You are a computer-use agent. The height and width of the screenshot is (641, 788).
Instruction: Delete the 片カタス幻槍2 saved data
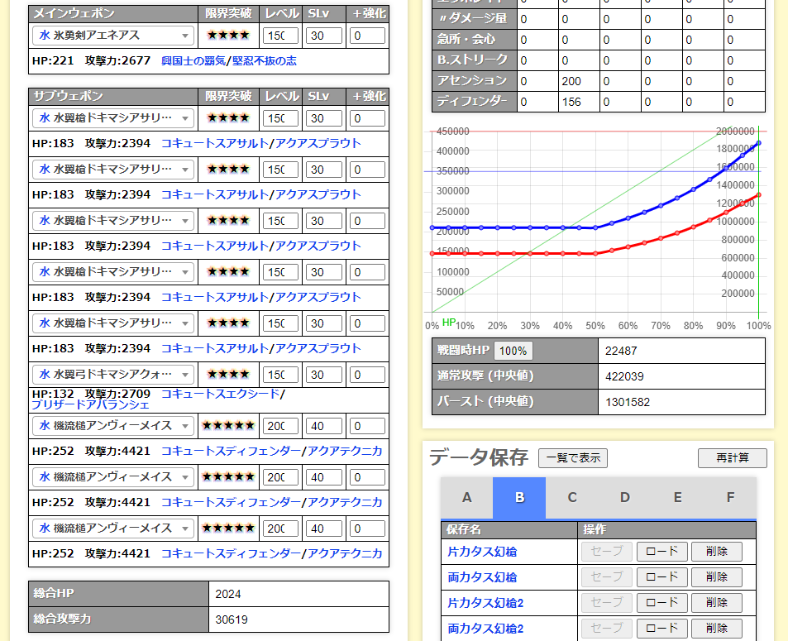click(x=717, y=603)
